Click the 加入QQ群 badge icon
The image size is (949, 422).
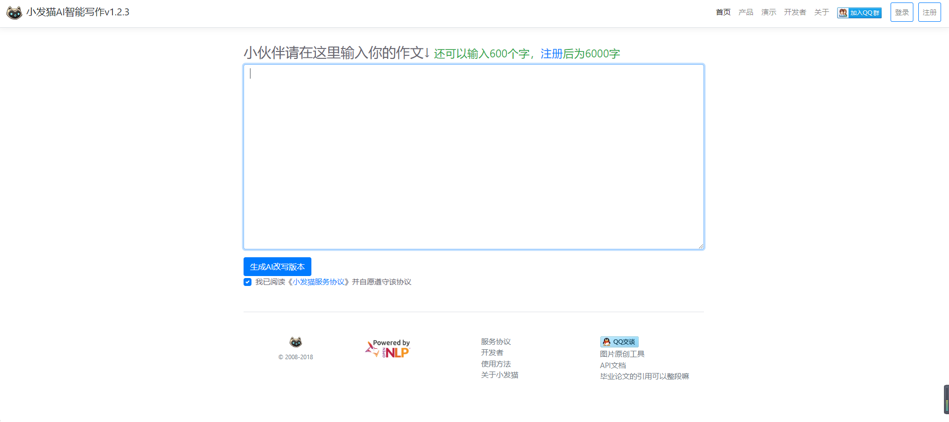click(x=859, y=13)
